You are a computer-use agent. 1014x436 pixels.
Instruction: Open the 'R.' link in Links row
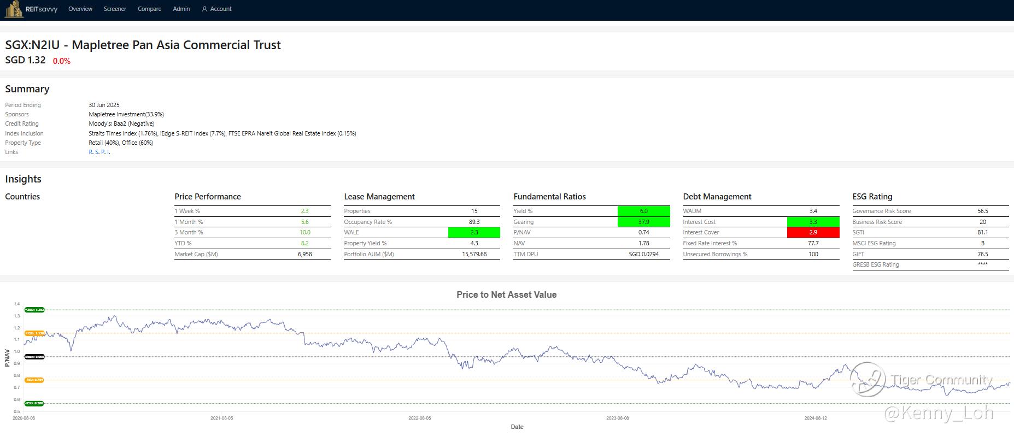point(91,152)
